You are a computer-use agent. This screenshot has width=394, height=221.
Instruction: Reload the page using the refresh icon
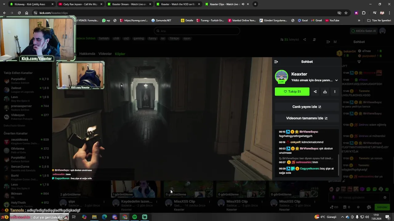click(x=19, y=13)
